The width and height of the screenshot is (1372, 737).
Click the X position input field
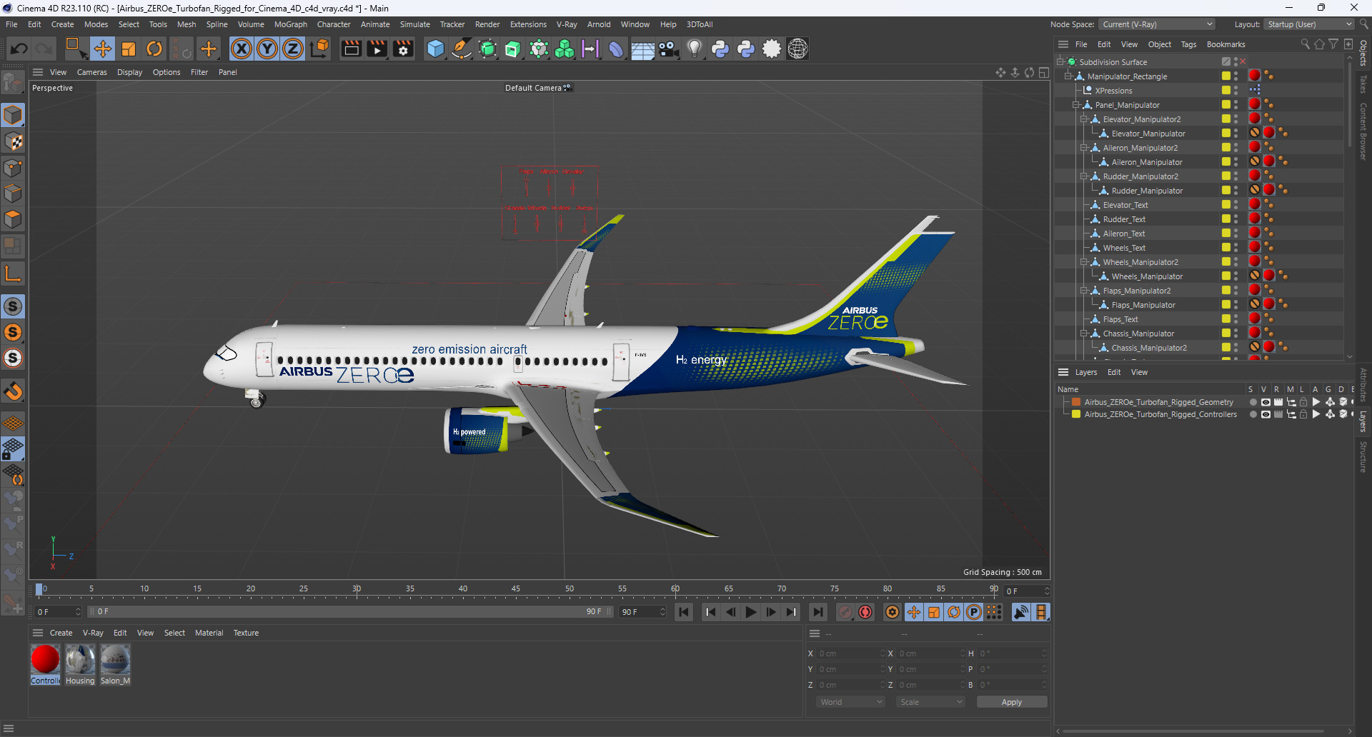point(850,653)
